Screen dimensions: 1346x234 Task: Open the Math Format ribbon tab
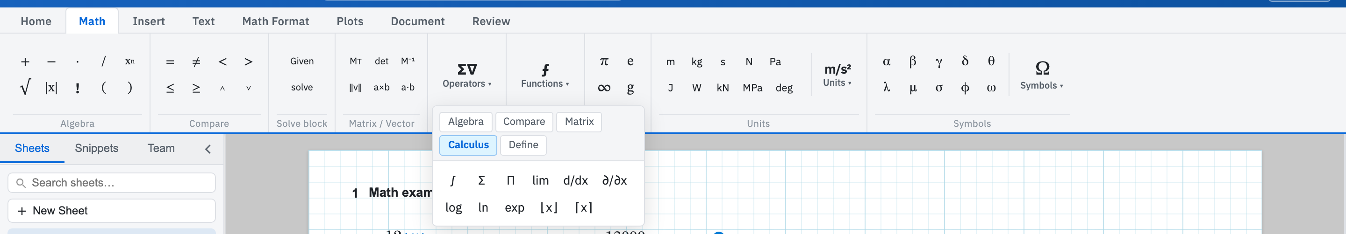(x=275, y=21)
